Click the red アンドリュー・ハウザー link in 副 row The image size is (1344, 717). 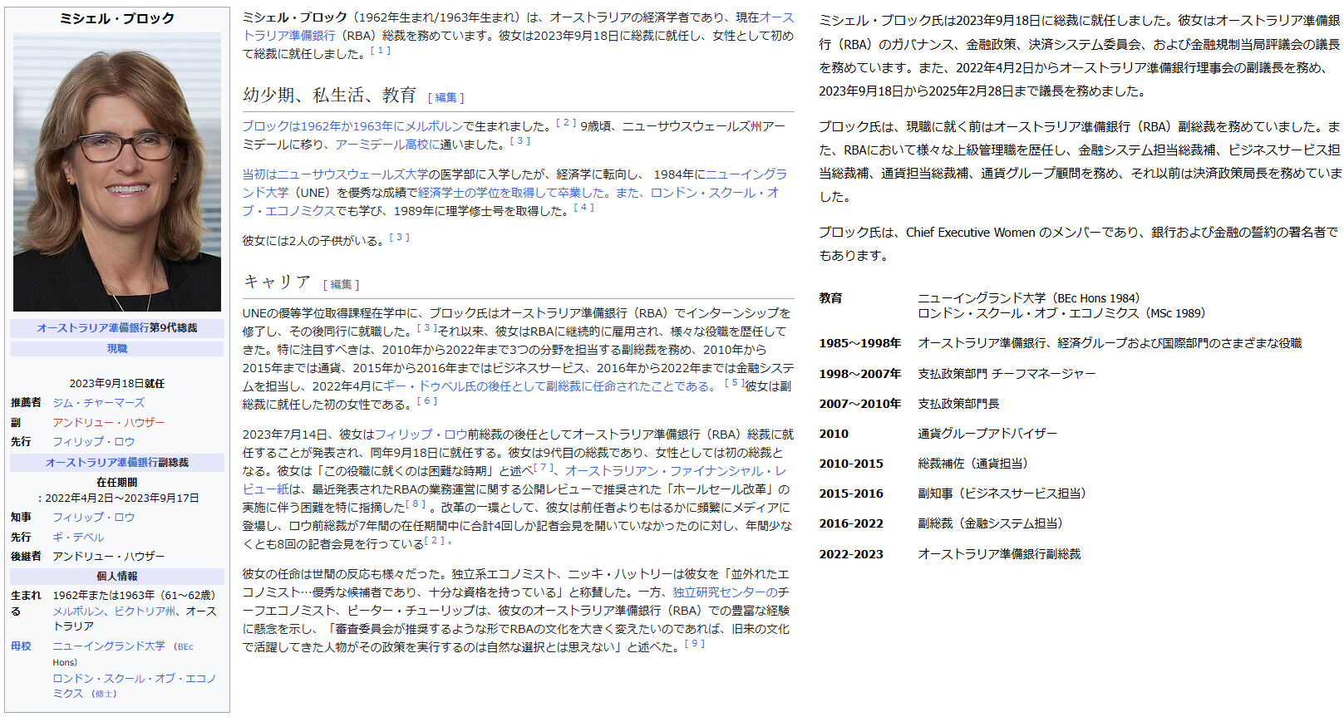(x=108, y=423)
